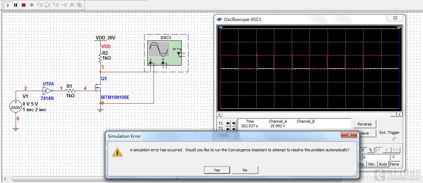Click the 7414N part label

pyautogui.click(x=47, y=99)
